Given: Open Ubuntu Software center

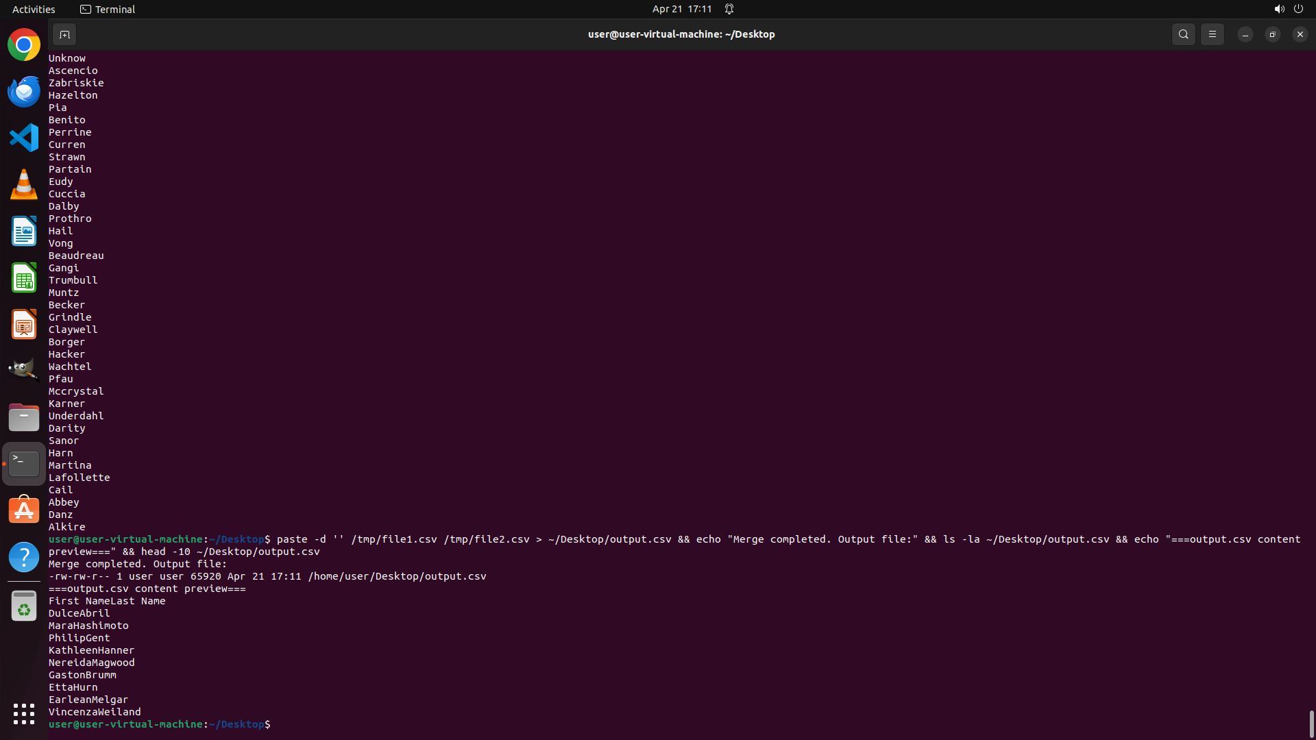Looking at the screenshot, I should point(24,510).
